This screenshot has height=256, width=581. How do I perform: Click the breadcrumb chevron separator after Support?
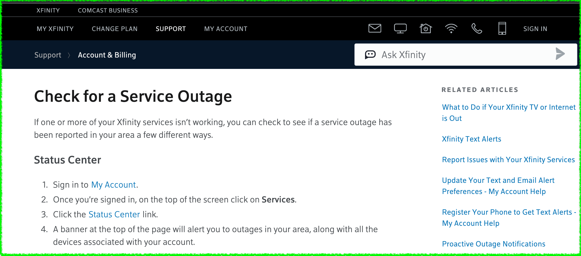[69, 55]
